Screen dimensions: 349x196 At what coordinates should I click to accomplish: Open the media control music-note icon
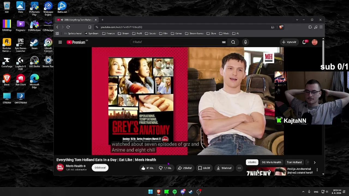[315, 27]
